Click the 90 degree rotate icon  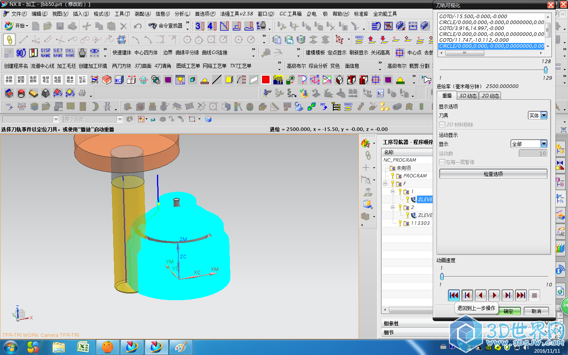coord(21,53)
